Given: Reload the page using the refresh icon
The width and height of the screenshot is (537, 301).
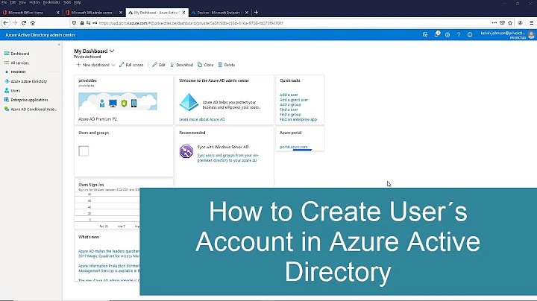Looking at the screenshot, I should point(24,23).
